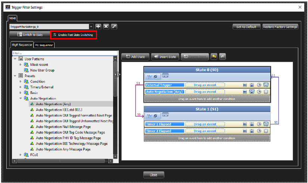The height and width of the screenshot is (183, 308).
Task: Expand the Condition presets folder
Action: tap(21, 81)
